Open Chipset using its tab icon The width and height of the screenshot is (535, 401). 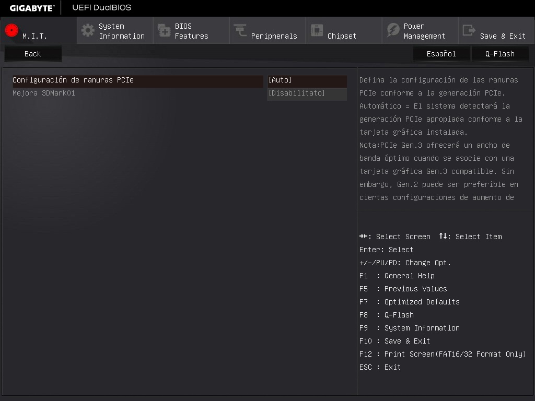pos(317,30)
